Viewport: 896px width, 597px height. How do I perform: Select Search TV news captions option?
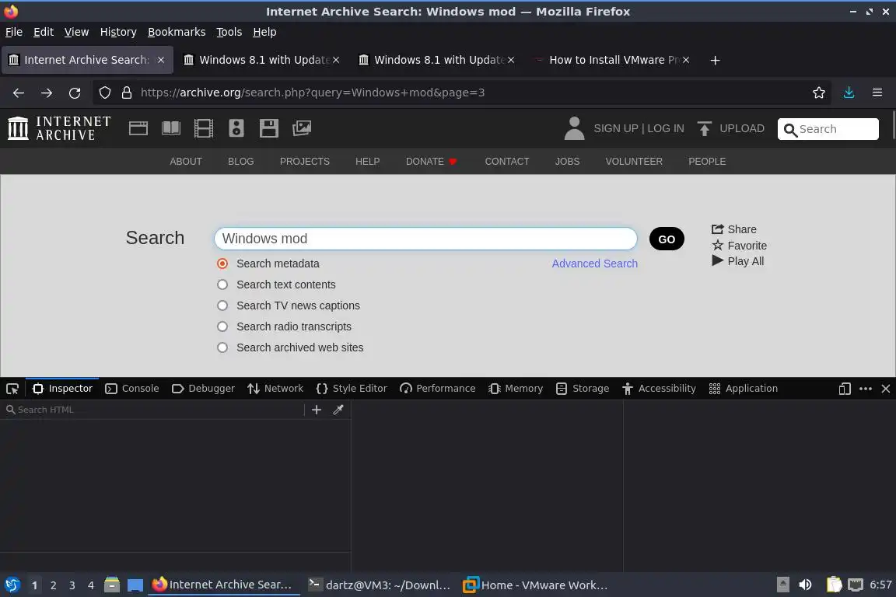[222, 305]
